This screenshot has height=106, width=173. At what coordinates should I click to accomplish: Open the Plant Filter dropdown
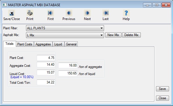65,28
